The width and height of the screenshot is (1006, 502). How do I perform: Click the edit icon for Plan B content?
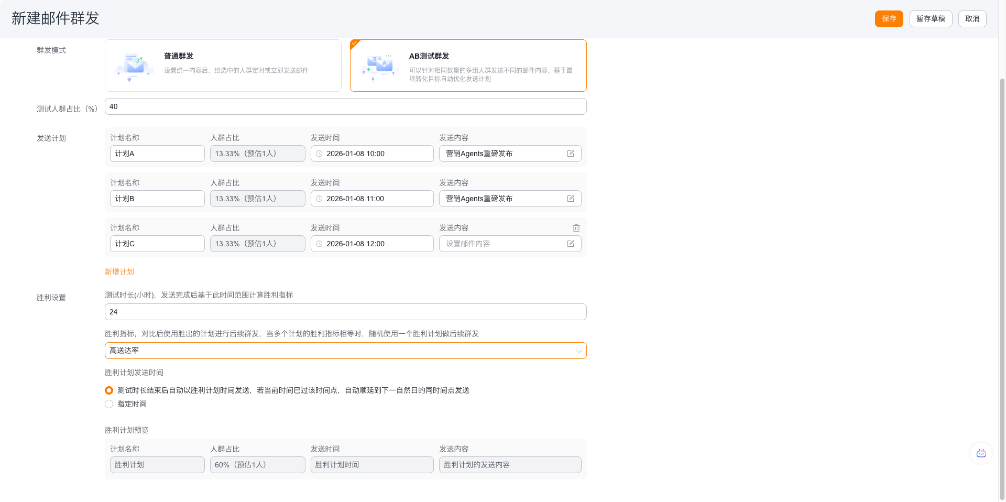pos(570,199)
